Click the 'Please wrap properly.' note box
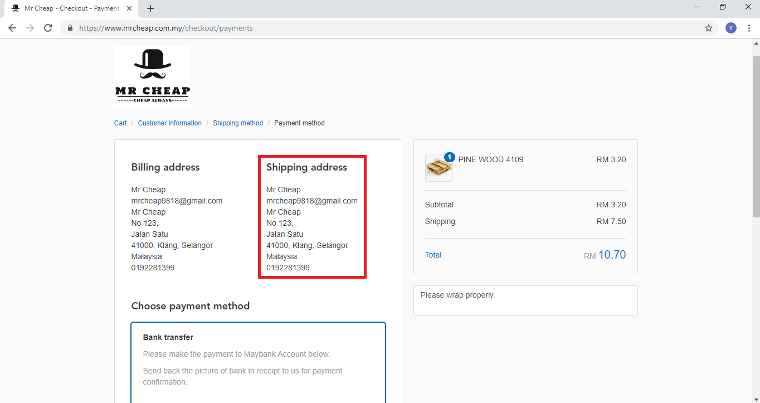Viewport: 760px width, 403px height. (525, 300)
